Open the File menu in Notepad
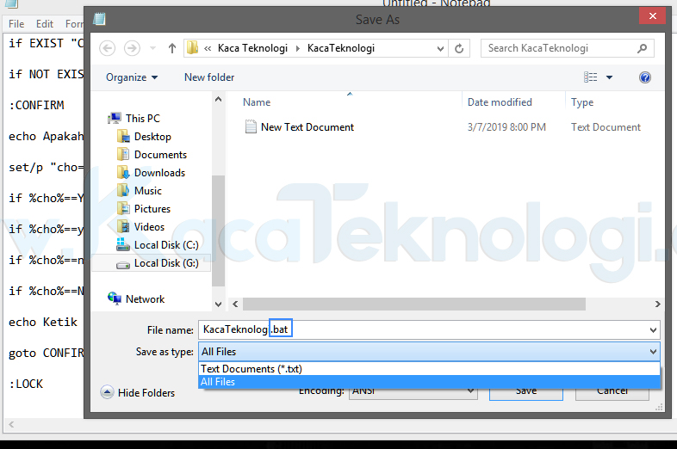The height and width of the screenshot is (449, 677). tap(16, 24)
